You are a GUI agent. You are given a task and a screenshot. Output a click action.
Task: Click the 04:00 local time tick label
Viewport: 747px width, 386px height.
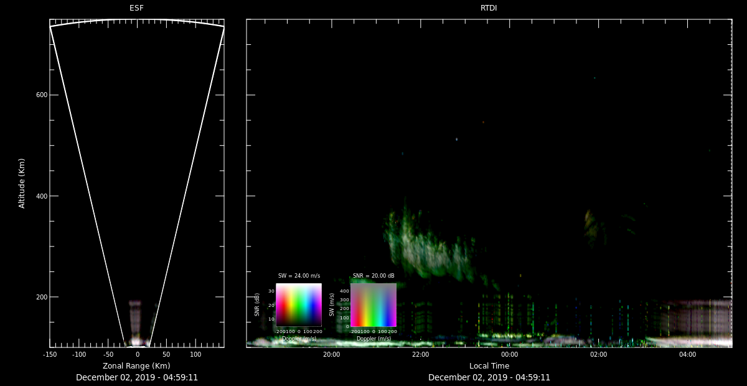click(688, 354)
